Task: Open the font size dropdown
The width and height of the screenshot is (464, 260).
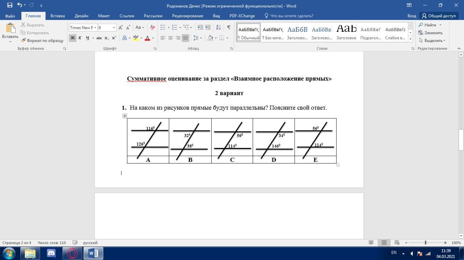Action: tap(114, 28)
